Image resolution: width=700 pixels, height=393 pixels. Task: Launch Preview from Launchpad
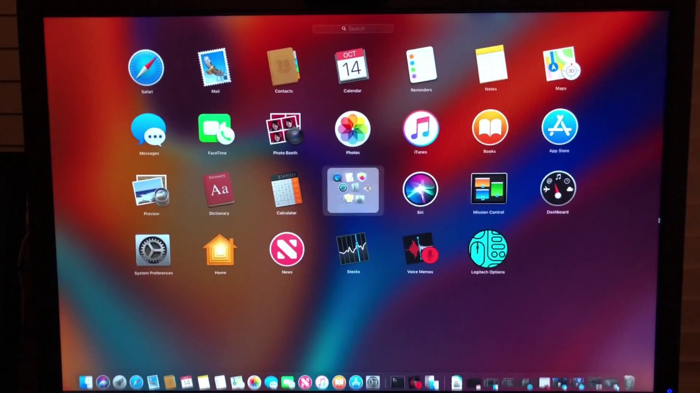pos(151,191)
